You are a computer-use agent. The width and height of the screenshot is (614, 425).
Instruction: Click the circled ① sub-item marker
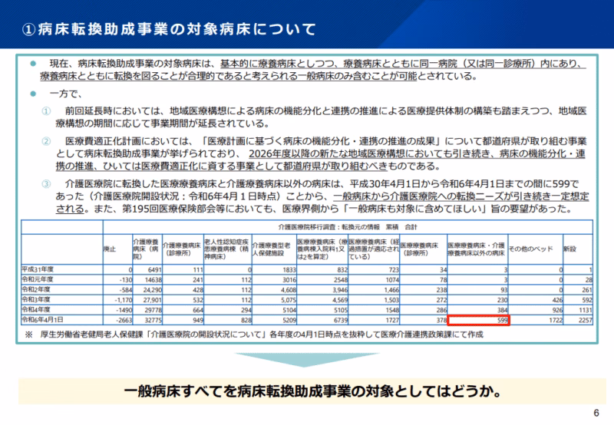click(46, 111)
